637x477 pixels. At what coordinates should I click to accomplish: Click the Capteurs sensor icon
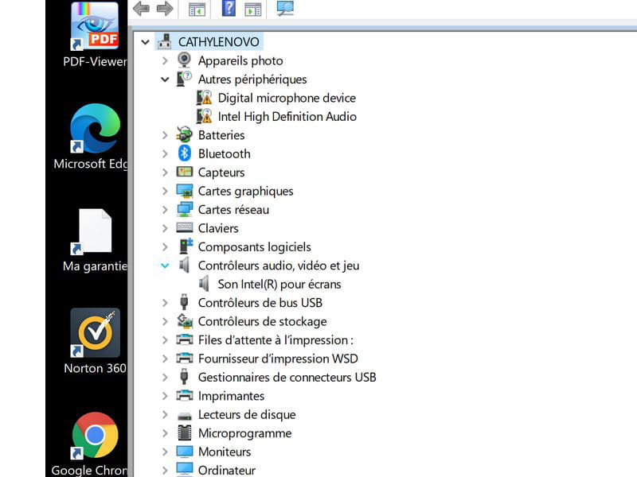(x=185, y=172)
